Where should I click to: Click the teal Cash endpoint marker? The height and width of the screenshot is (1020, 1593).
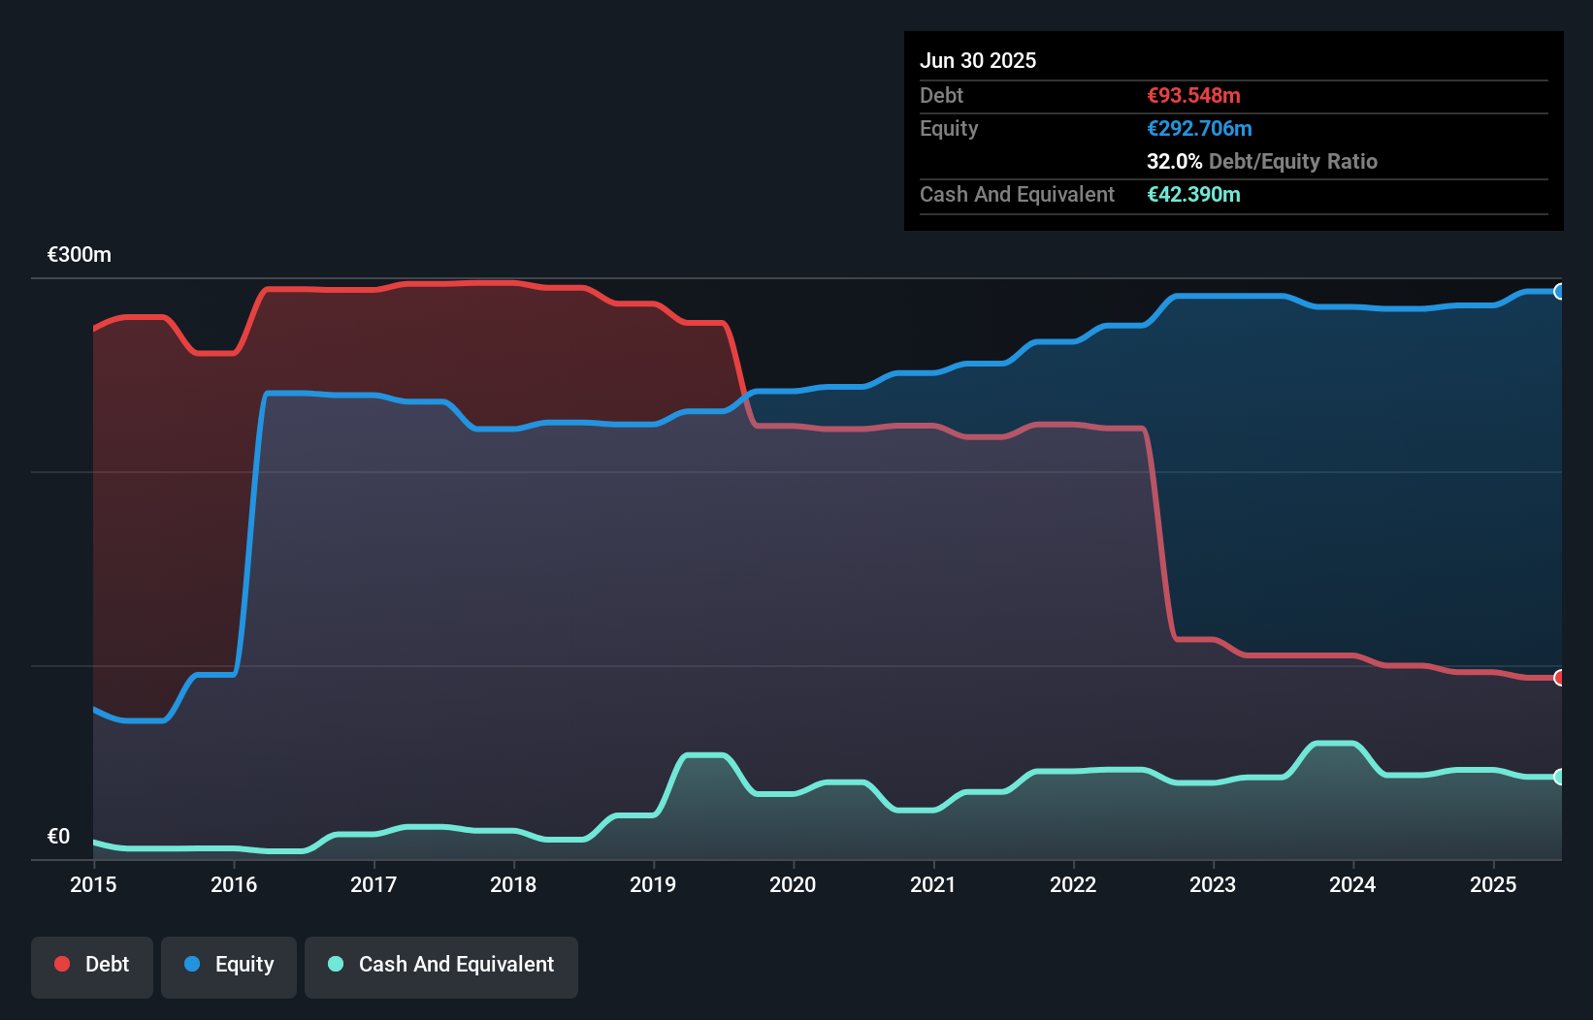click(1560, 777)
